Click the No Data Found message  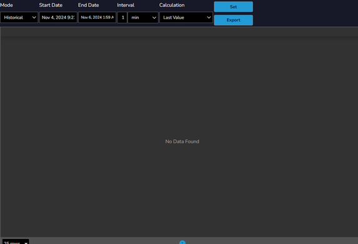[182, 141]
